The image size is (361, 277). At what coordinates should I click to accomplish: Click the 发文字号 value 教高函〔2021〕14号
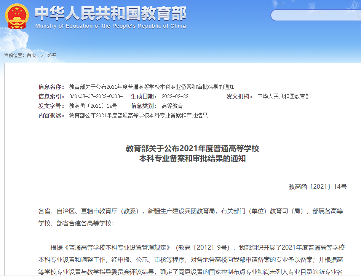[93, 106]
